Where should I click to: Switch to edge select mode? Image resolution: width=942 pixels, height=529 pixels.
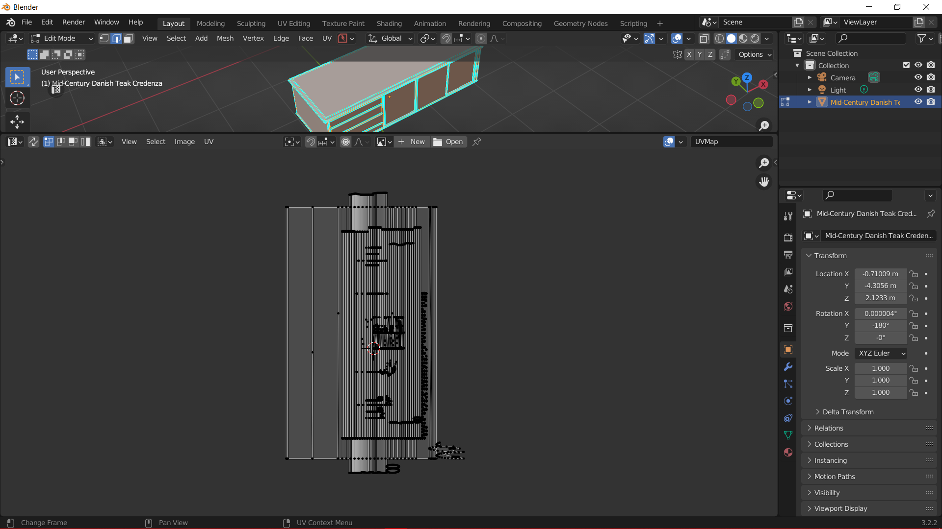point(116,38)
